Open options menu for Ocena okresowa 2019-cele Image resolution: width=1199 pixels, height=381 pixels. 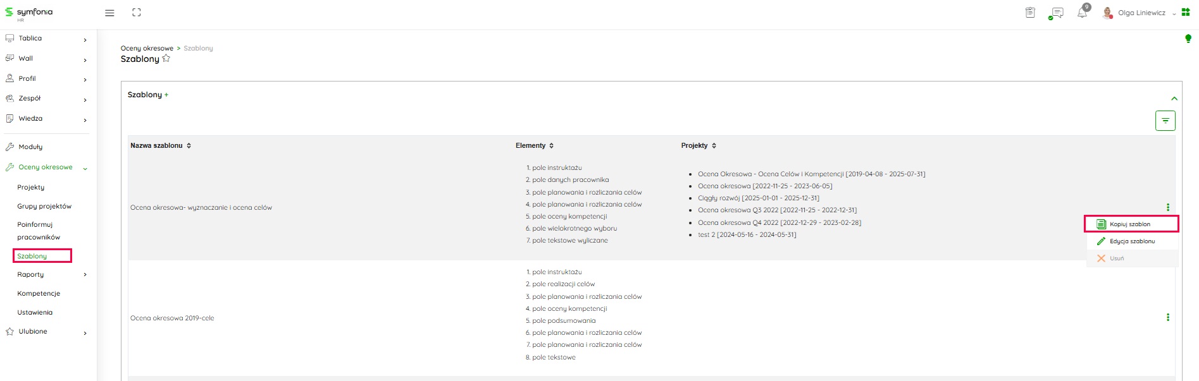tap(1167, 317)
